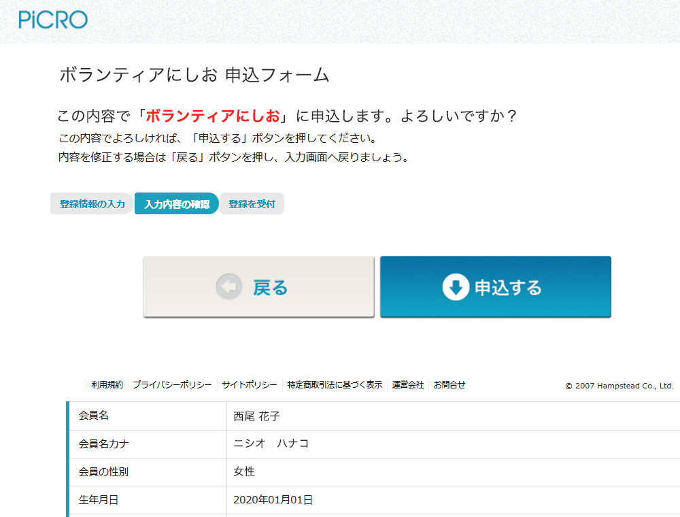Click the instruction line about 「戻る」ボタン
The width and height of the screenshot is (680, 517).
pyautogui.click(x=235, y=157)
